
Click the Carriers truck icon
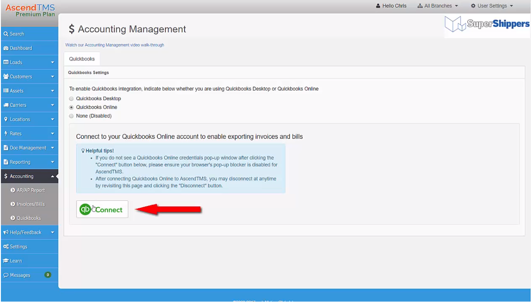6,105
